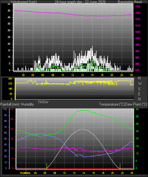Click the E compass label
Image resolution: width=148 pixels, height=177 pixels.
[139, 94]
